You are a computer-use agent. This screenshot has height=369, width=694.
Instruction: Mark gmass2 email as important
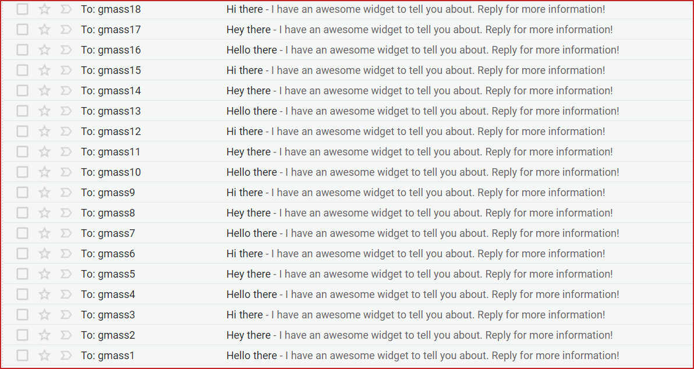point(66,335)
